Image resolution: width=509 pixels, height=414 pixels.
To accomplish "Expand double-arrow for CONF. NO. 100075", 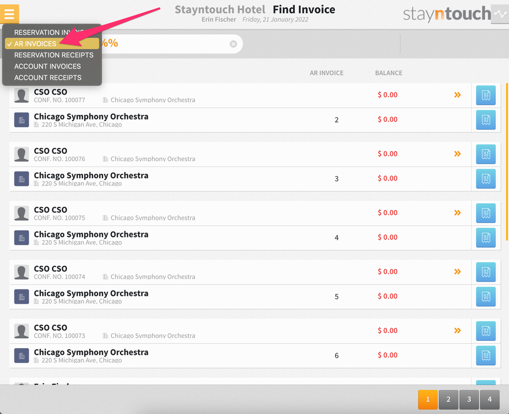I will point(458,213).
